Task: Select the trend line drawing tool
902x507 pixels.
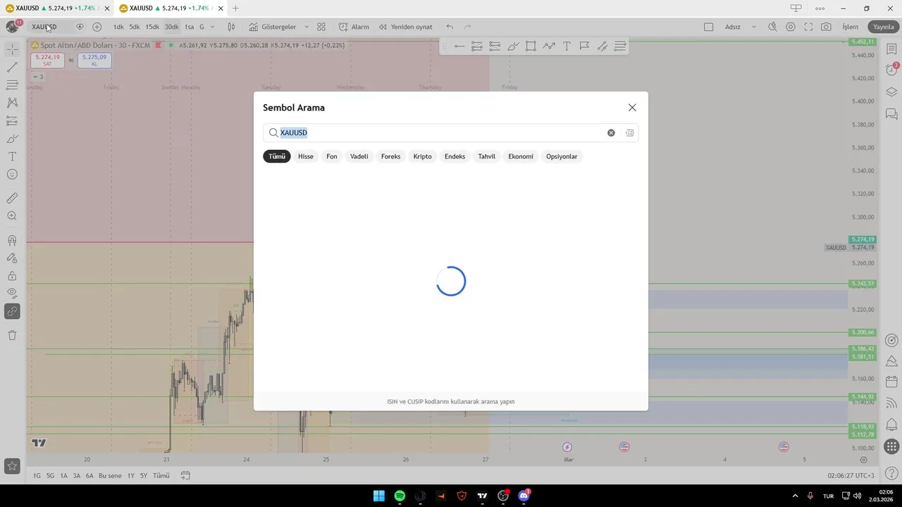Action: [x=12, y=68]
